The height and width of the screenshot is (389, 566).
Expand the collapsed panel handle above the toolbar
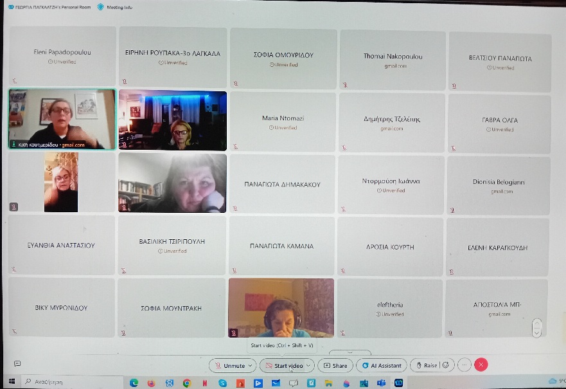pyautogui.click(x=349, y=352)
